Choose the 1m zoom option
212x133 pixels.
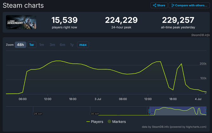click(41, 45)
